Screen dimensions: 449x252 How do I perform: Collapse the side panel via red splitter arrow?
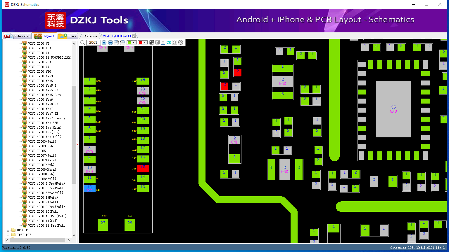(77, 144)
